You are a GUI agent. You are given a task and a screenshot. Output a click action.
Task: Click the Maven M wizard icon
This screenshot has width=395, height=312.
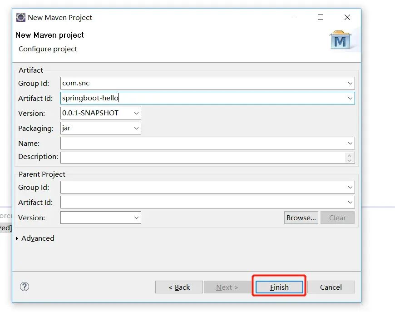(x=340, y=40)
